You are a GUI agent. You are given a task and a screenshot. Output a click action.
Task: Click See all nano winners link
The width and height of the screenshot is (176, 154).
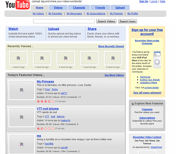[147, 93]
